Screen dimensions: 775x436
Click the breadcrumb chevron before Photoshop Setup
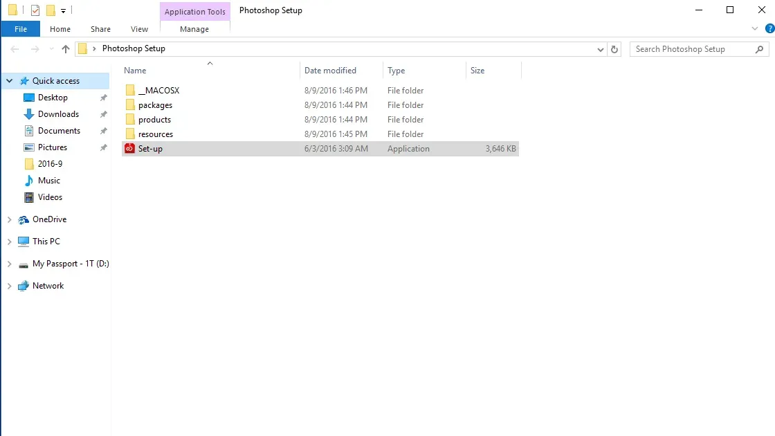click(x=94, y=48)
